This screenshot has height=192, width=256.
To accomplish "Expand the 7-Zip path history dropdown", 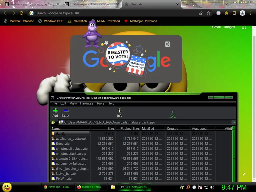I will click(x=234, y=122).
